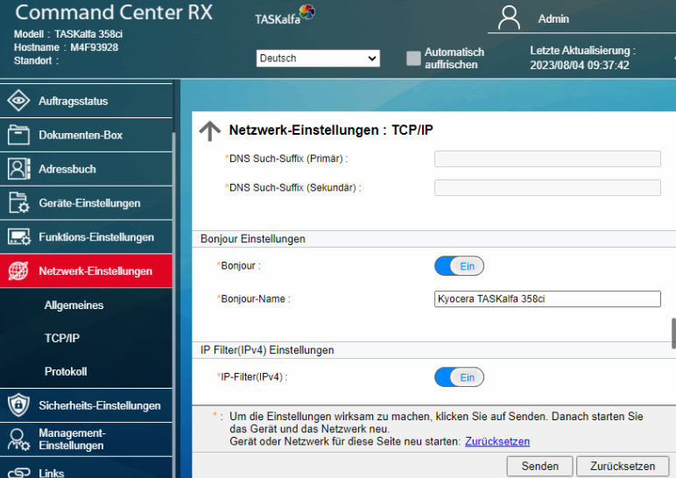Open the Deutsch language dropdown
676x478 pixels.
point(318,59)
